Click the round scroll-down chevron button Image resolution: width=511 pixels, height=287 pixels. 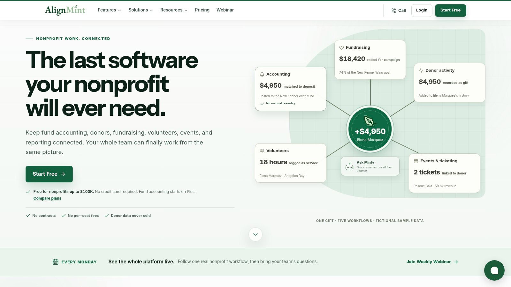click(x=256, y=234)
